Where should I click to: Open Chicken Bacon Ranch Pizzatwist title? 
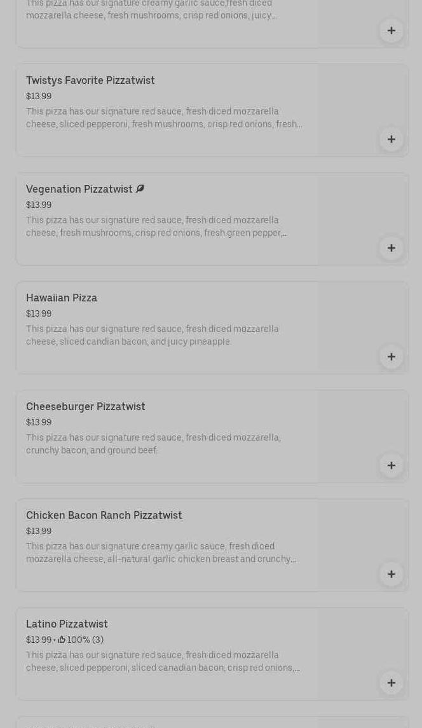point(104,516)
